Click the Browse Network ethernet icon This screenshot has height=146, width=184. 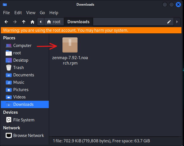[9, 136]
